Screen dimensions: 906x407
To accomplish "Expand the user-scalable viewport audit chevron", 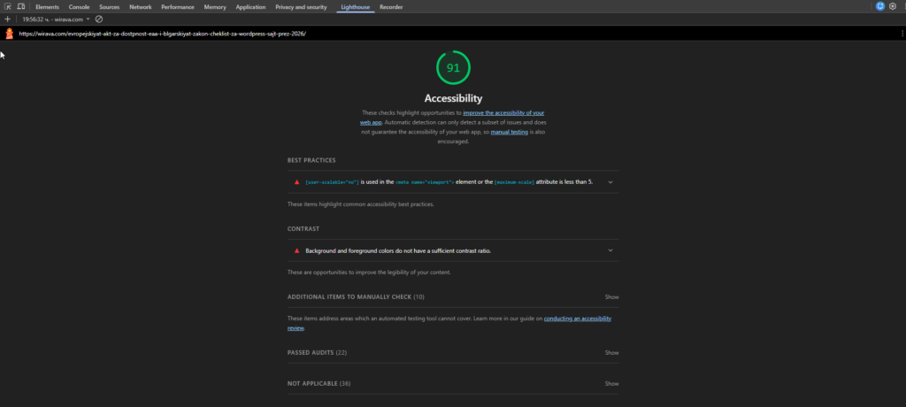I will click(x=610, y=182).
